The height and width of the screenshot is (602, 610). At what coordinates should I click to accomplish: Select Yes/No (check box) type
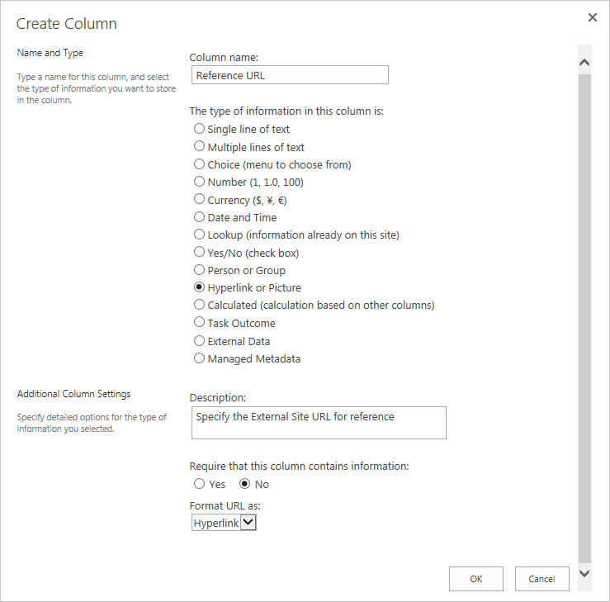click(199, 252)
